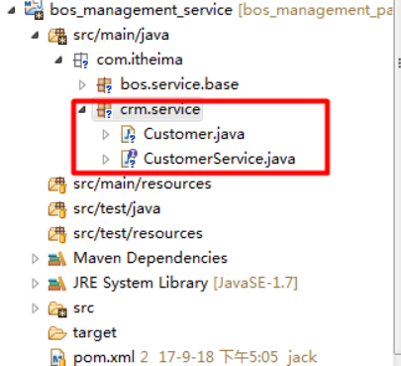
Task: Select the bos.service.base label
Action: tap(179, 84)
